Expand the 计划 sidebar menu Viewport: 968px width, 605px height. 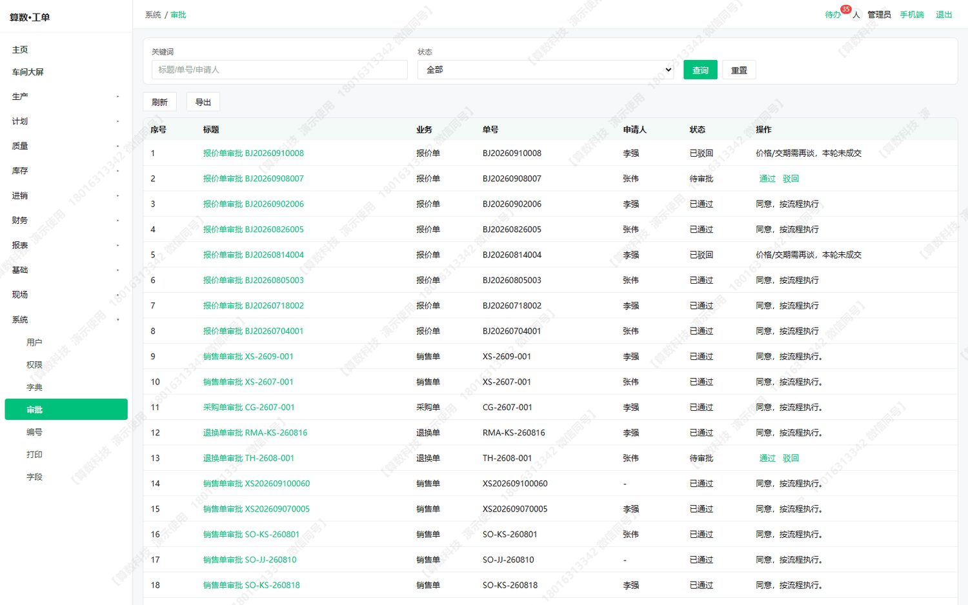click(66, 121)
